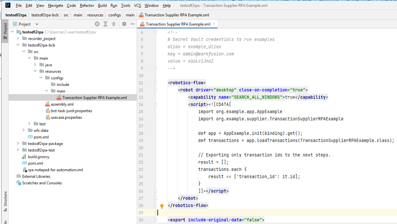Fold the export tag at line 30

click(x=156, y=220)
